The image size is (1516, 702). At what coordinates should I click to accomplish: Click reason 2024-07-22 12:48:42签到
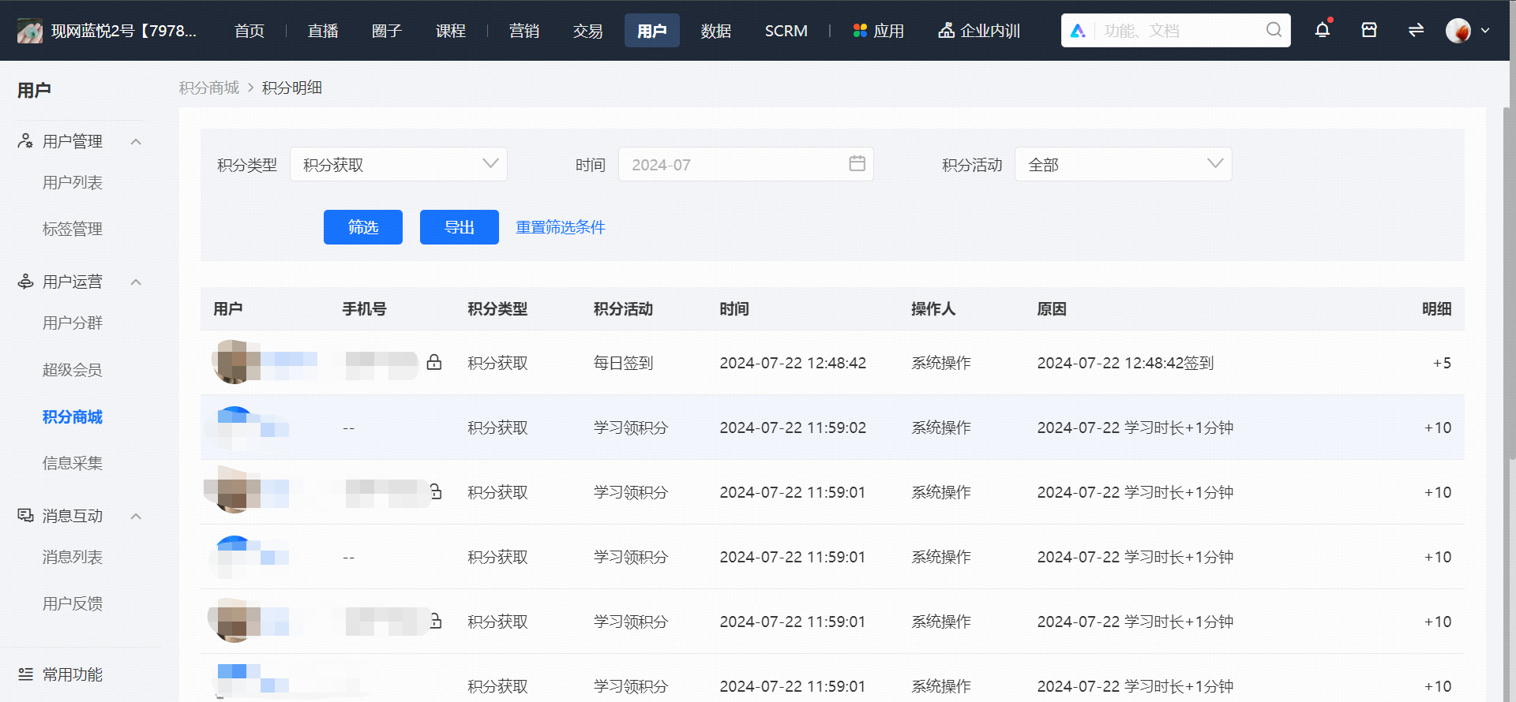pyautogui.click(x=1125, y=363)
